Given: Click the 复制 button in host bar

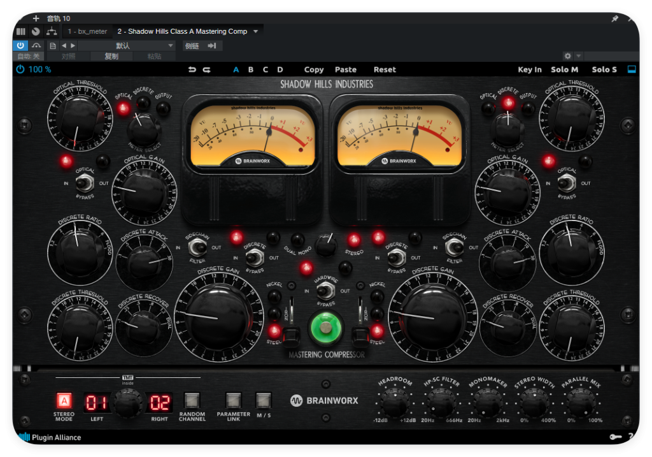Looking at the screenshot, I should [x=111, y=56].
